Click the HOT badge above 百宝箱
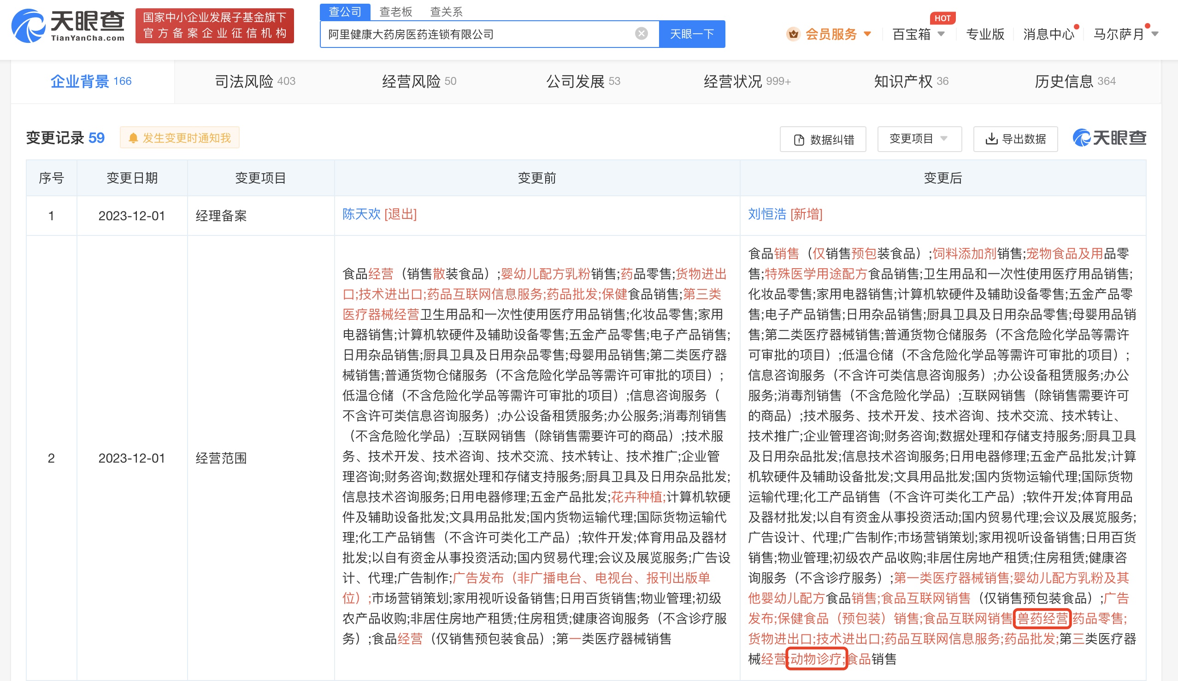The width and height of the screenshot is (1178, 681). tap(942, 18)
